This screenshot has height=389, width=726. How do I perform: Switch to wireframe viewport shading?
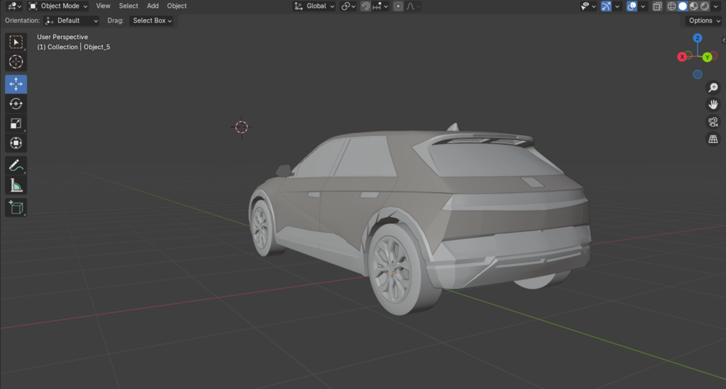point(671,6)
